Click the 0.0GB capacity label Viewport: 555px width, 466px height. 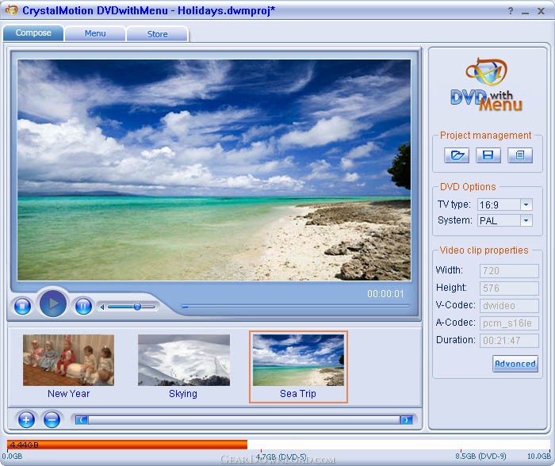click(13, 456)
